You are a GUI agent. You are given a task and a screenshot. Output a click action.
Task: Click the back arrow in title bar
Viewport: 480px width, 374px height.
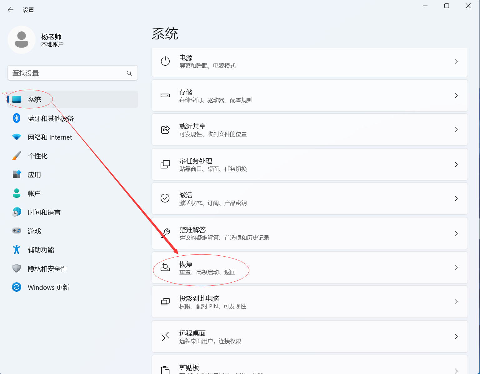11,10
